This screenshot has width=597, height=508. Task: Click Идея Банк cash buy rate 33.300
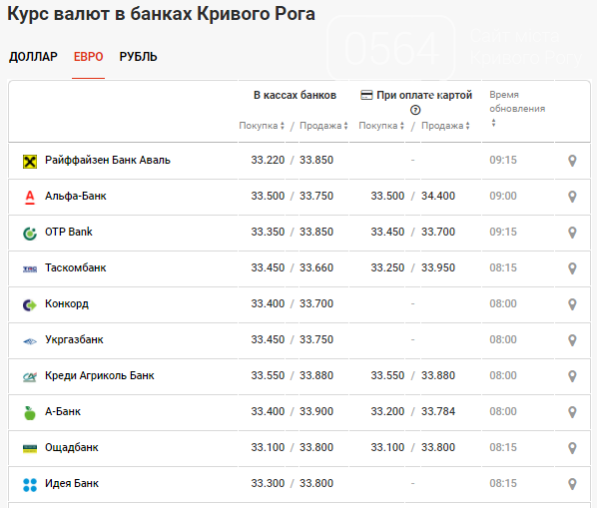pos(268,483)
